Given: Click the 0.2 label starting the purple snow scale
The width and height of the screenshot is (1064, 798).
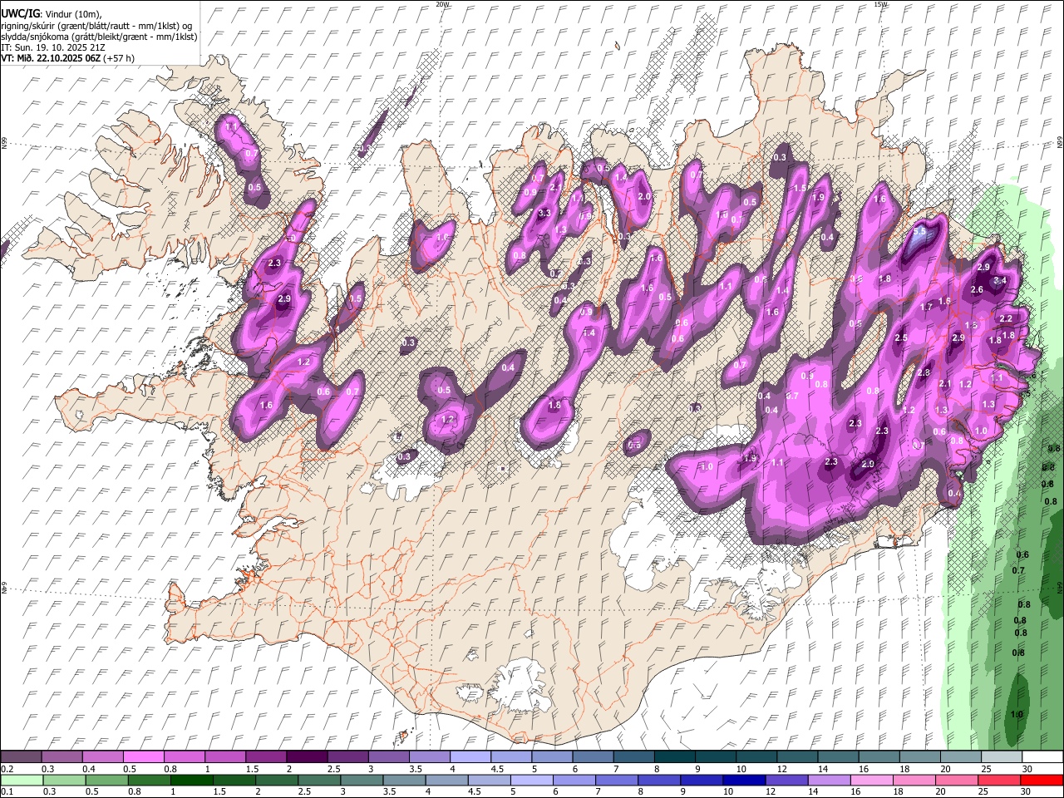Looking at the screenshot, I should pyautogui.click(x=7, y=769).
